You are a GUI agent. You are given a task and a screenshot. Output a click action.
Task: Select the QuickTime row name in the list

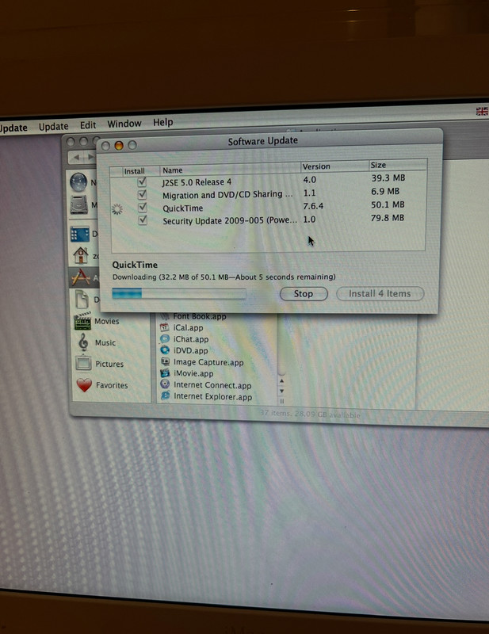point(183,208)
